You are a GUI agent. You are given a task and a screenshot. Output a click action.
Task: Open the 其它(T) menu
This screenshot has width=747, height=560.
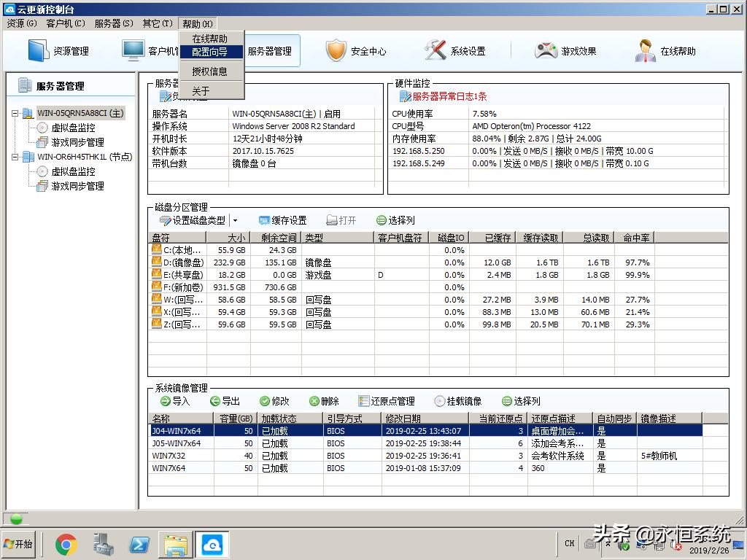156,23
